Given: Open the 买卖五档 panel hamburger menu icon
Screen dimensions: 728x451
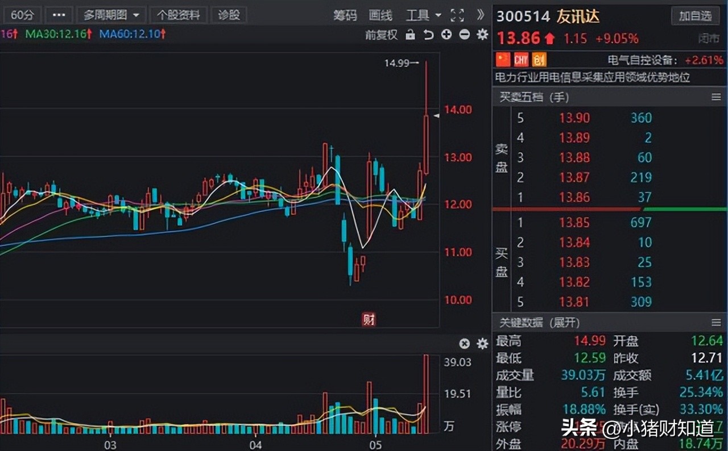Looking at the screenshot, I should pyautogui.click(x=715, y=97).
